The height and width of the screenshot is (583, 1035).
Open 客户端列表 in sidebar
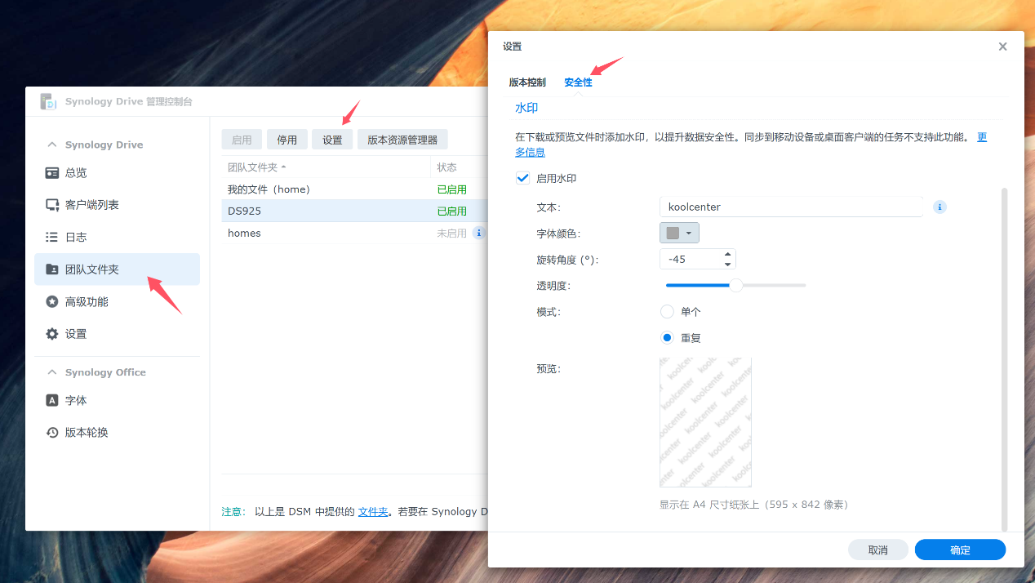click(x=117, y=205)
